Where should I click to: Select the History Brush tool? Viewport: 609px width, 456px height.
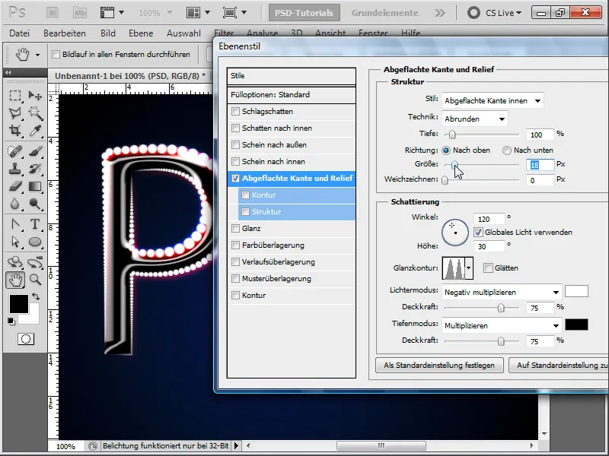[35, 169]
